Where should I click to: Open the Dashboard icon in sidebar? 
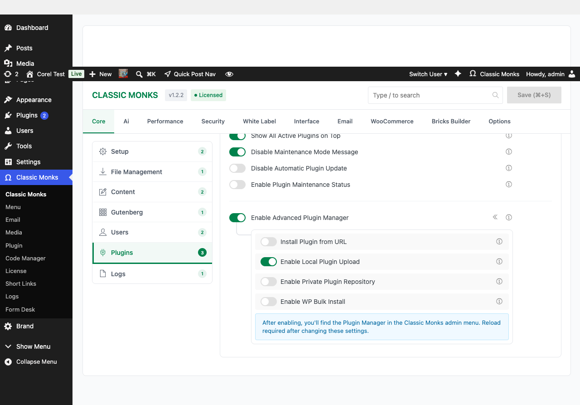pyautogui.click(x=8, y=28)
